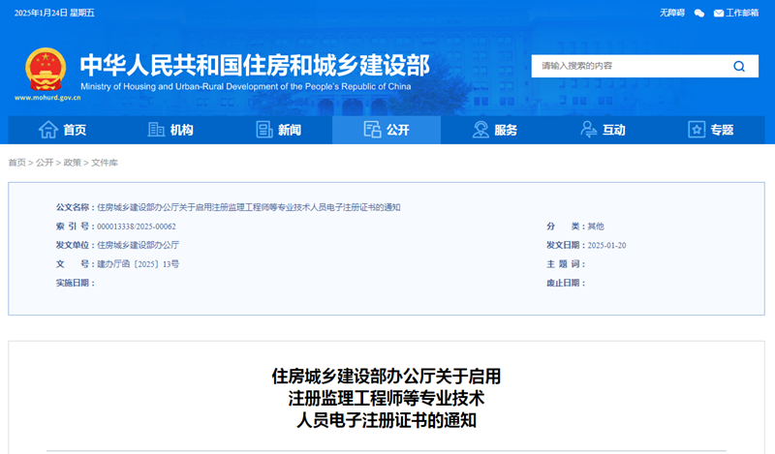Open the WeChat icon in header

699,13
